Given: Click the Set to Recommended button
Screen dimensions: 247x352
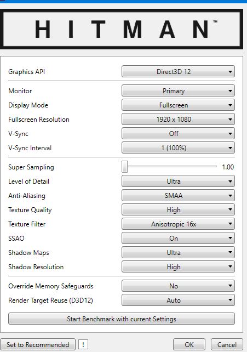Looking at the screenshot, I should click(38, 344).
